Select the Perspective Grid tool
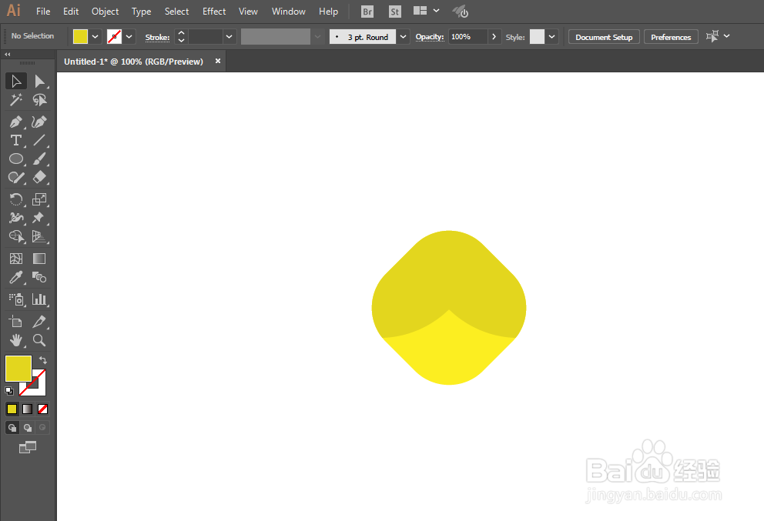This screenshot has height=521, width=764. tap(39, 236)
